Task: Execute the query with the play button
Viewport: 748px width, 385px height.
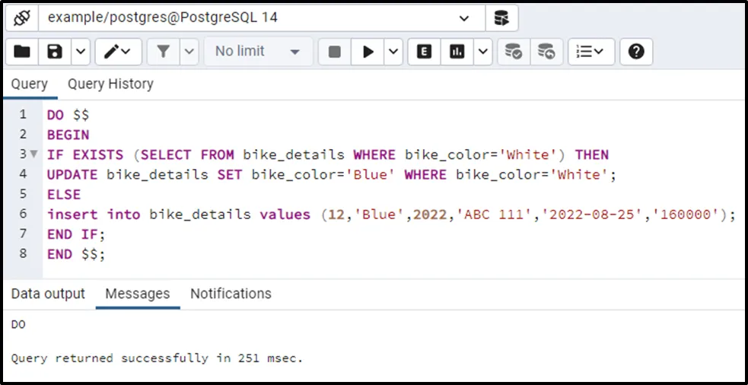Action: pos(368,52)
